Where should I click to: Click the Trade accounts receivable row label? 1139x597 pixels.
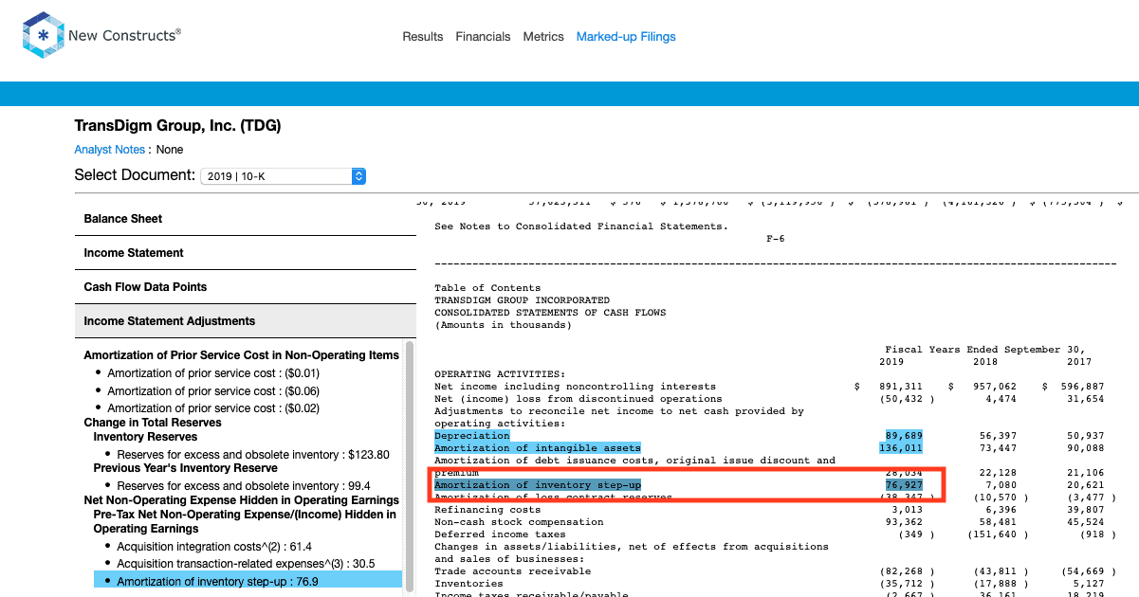pos(512,571)
